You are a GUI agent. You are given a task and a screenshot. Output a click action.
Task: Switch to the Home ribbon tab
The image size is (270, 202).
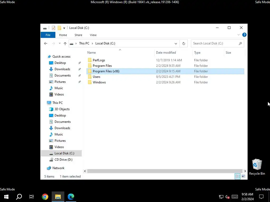pyautogui.click(x=63, y=35)
